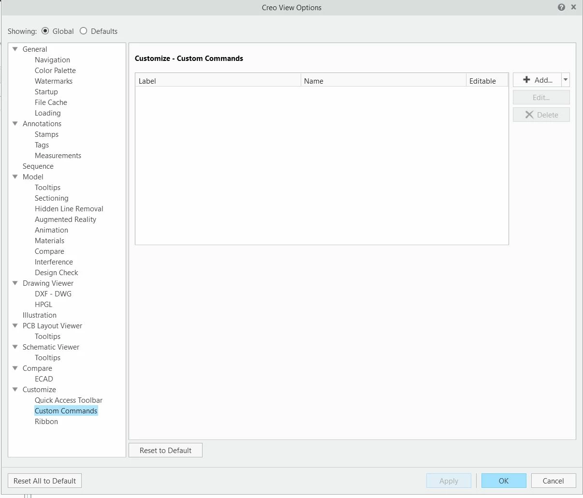Sort by the Label column header
Screen dimensions: 583x498
tap(218, 80)
